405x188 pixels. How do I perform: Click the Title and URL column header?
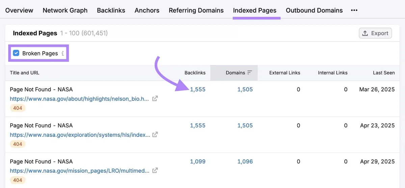coord(25,73)
